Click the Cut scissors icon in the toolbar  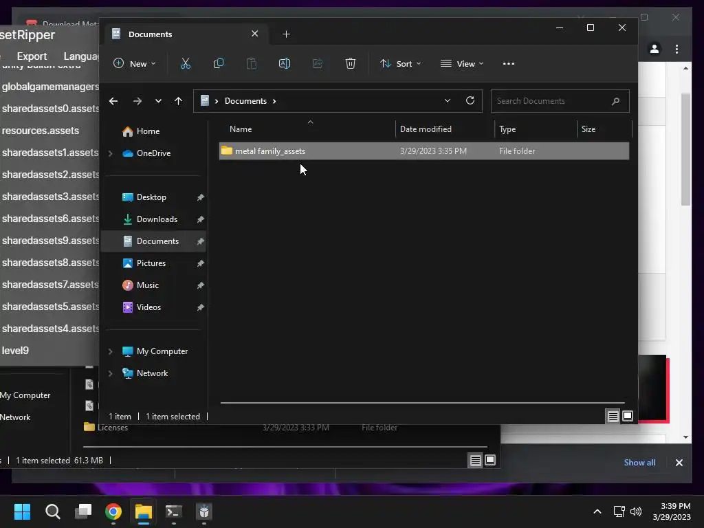pyautogui.click(x=186, y=63)
